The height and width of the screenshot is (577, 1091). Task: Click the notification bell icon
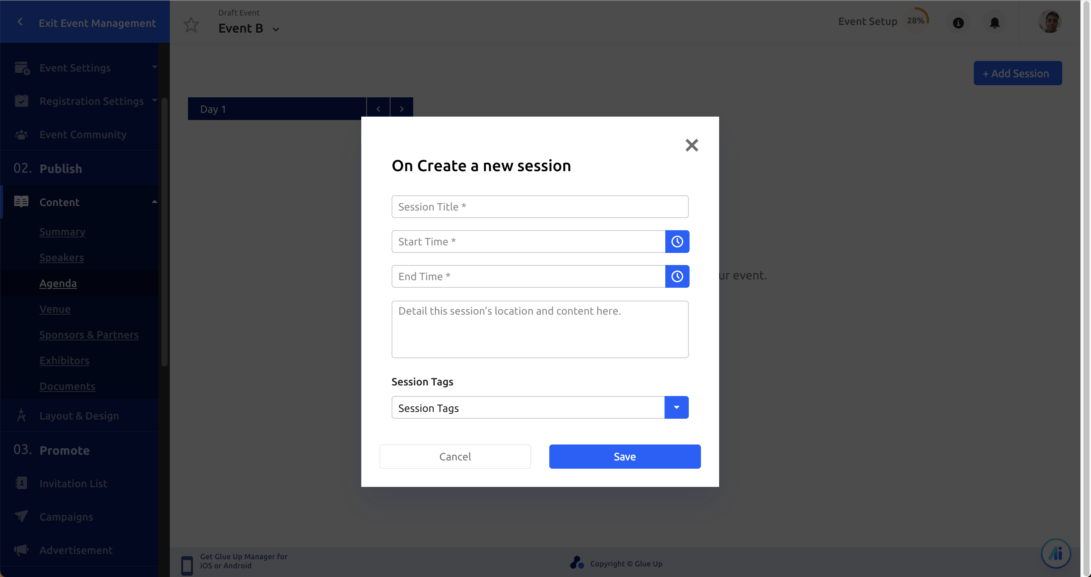click(x=994, y=23)
